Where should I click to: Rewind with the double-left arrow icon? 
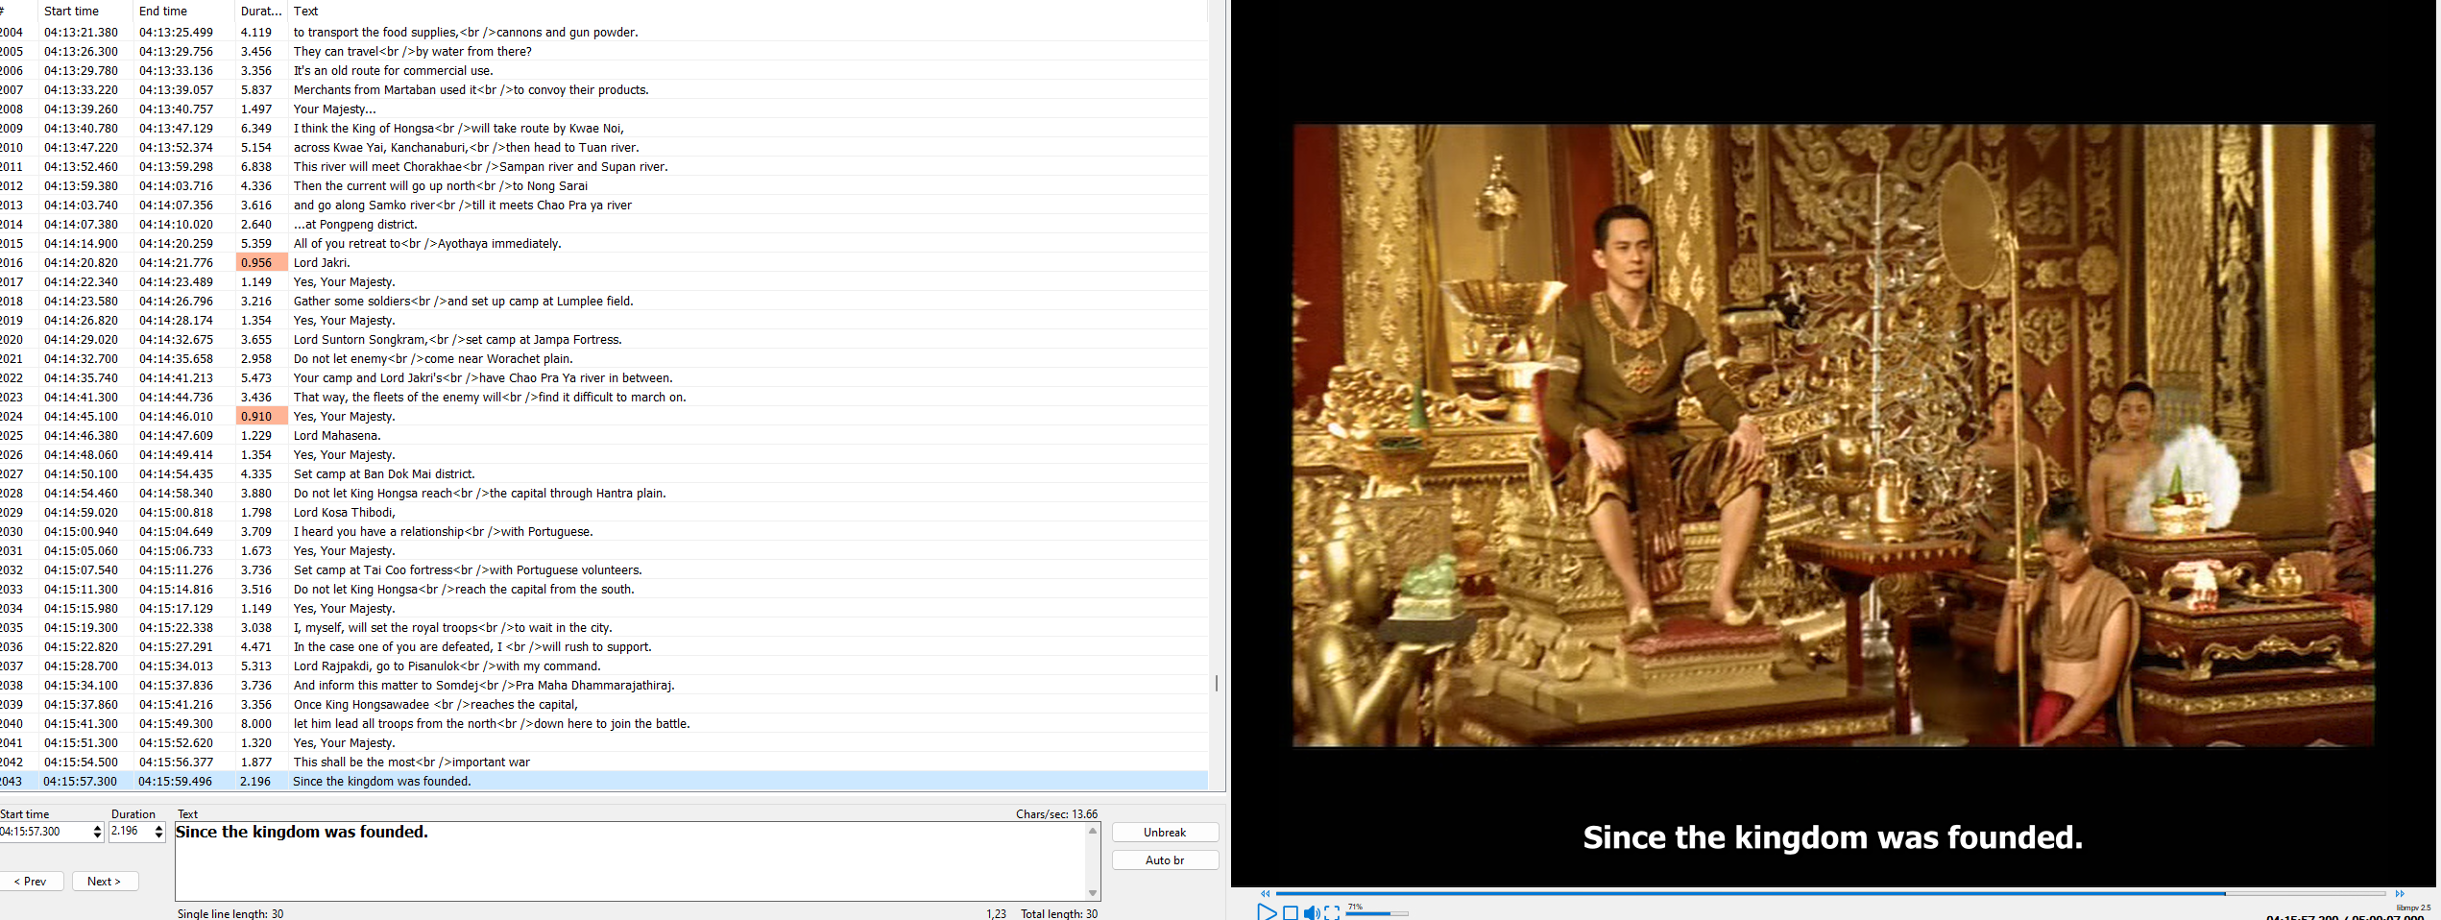click(x=1265, y=893)
